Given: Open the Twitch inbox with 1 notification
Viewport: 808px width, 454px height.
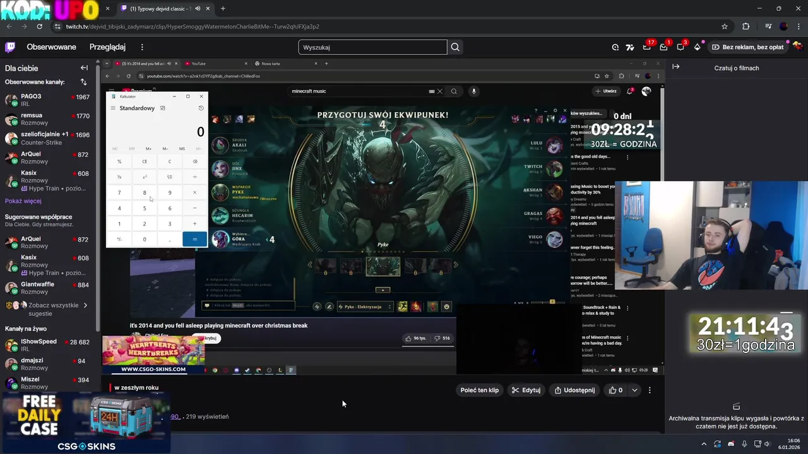Looking at the screenshot, I should click(x=663, y=47).
